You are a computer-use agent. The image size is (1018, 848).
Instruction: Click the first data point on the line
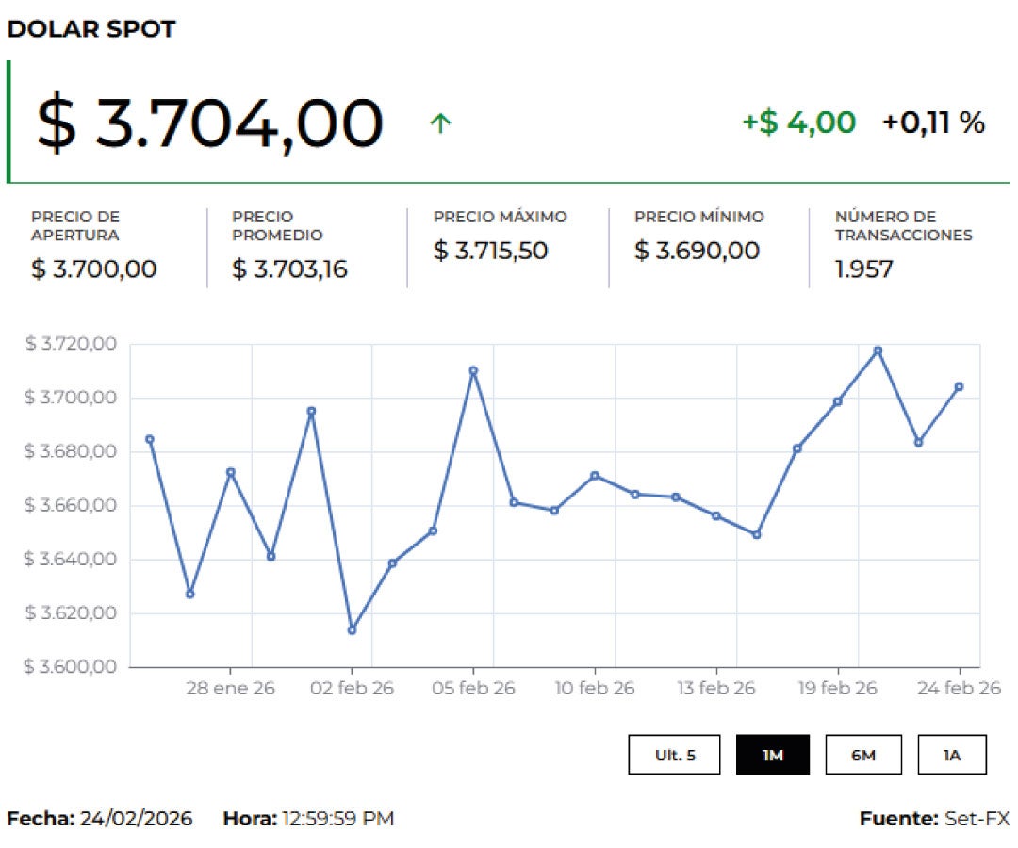(149, 439)
